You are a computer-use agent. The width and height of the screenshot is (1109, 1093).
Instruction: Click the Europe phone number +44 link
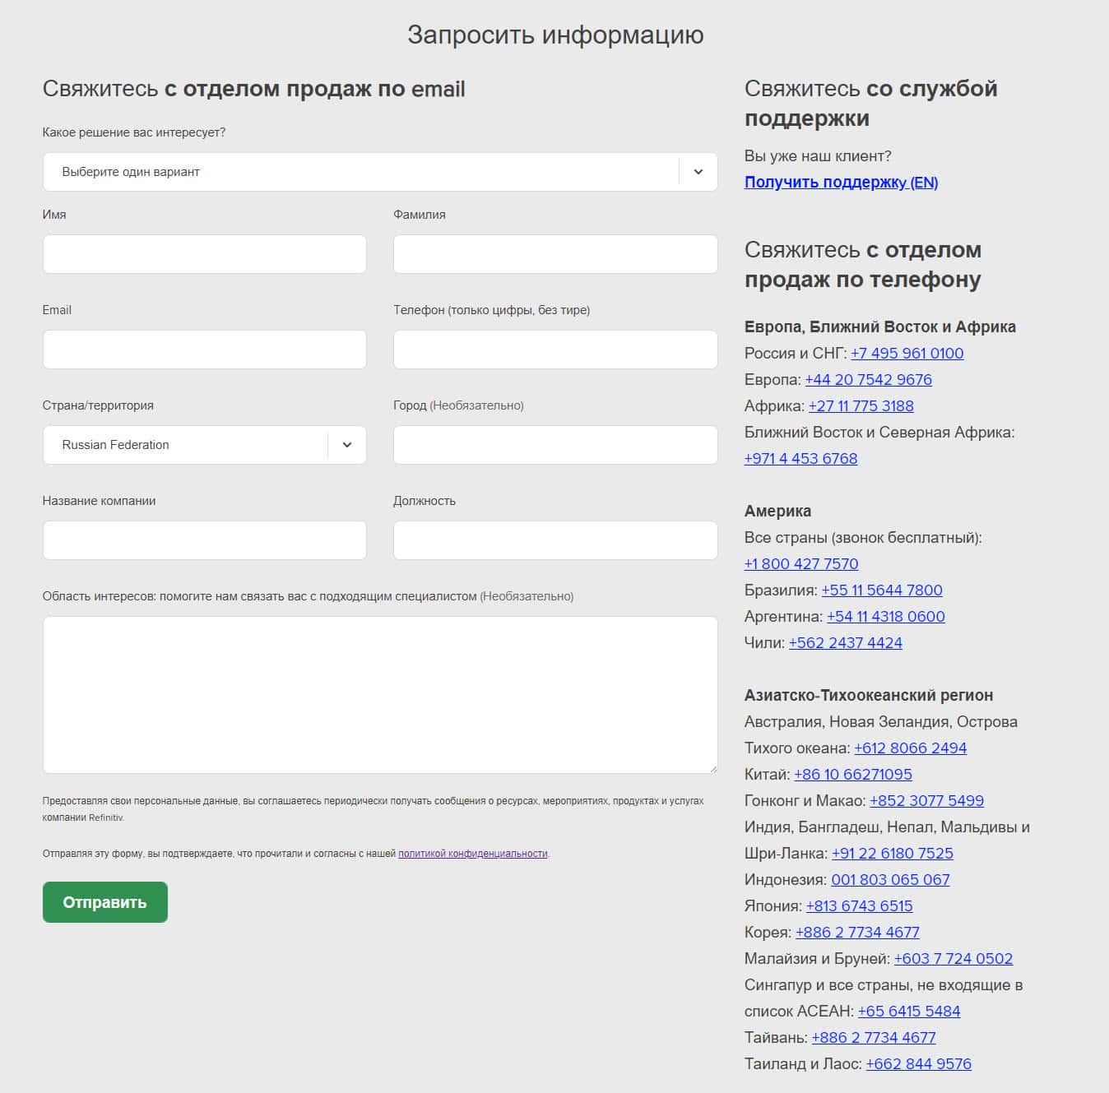[x=868, y=379]
